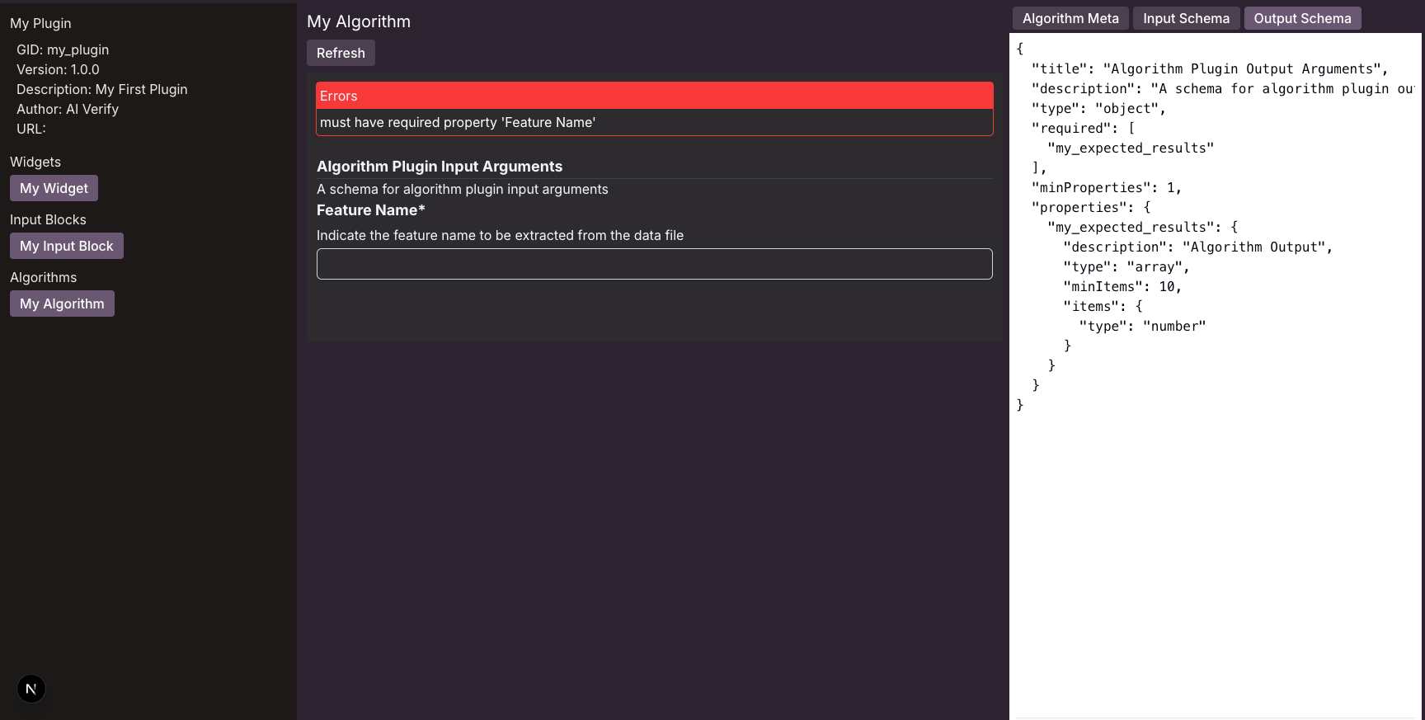Image resolution: width=1425 pixels, height=720 pixels.
Task: Open My Widget
Action: click(x=54, y=188)
